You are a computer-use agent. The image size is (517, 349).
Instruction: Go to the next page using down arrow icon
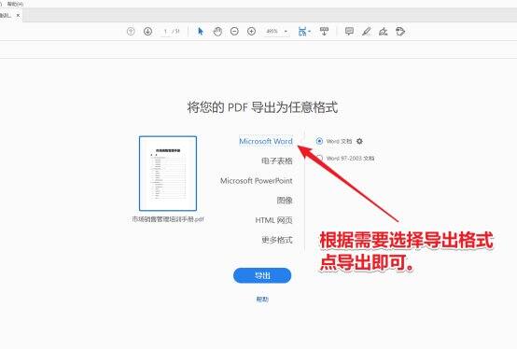(147, 32)
